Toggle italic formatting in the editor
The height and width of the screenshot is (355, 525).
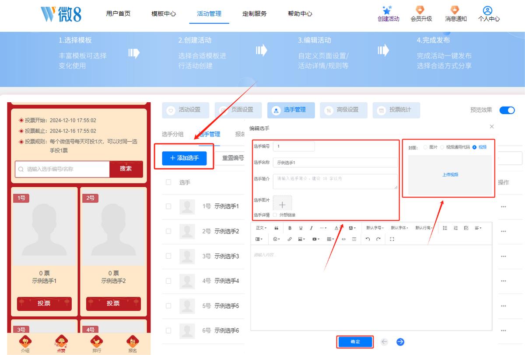(x=311, y=228)
